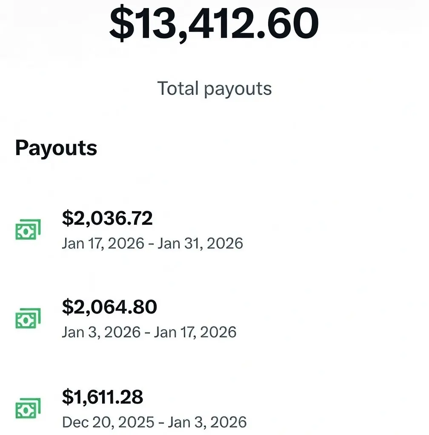
Task: Open the $2,064.80 payout amount
Action: point(109,307)
